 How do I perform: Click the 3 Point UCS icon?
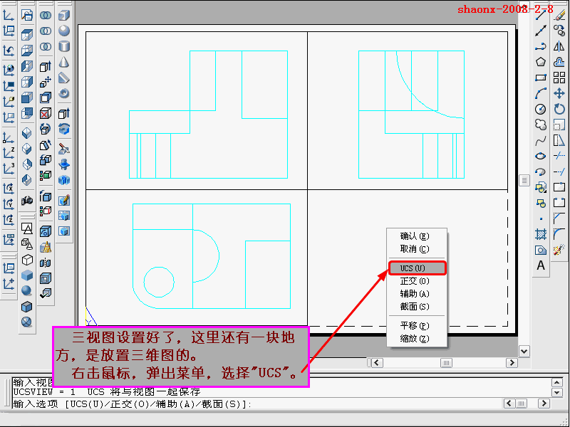pos(9,169)
